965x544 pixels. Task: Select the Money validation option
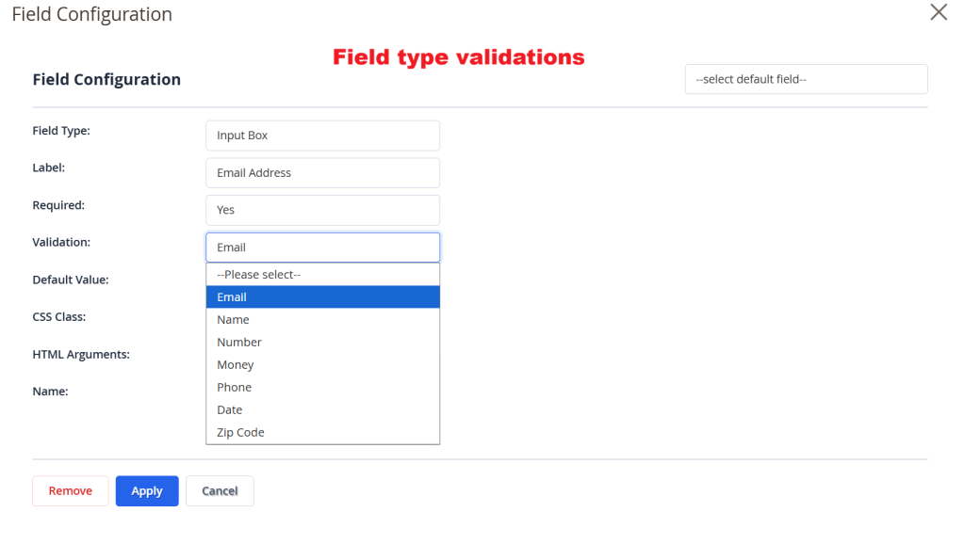tap(322, 364)
